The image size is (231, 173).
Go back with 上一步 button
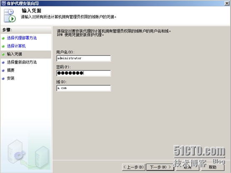point(134,167)
